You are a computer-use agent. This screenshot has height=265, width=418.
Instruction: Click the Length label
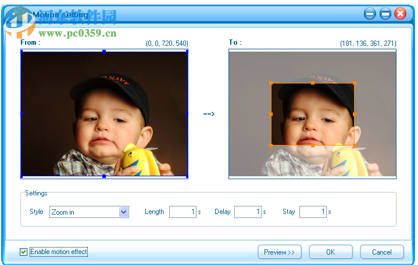coord(155,212)
